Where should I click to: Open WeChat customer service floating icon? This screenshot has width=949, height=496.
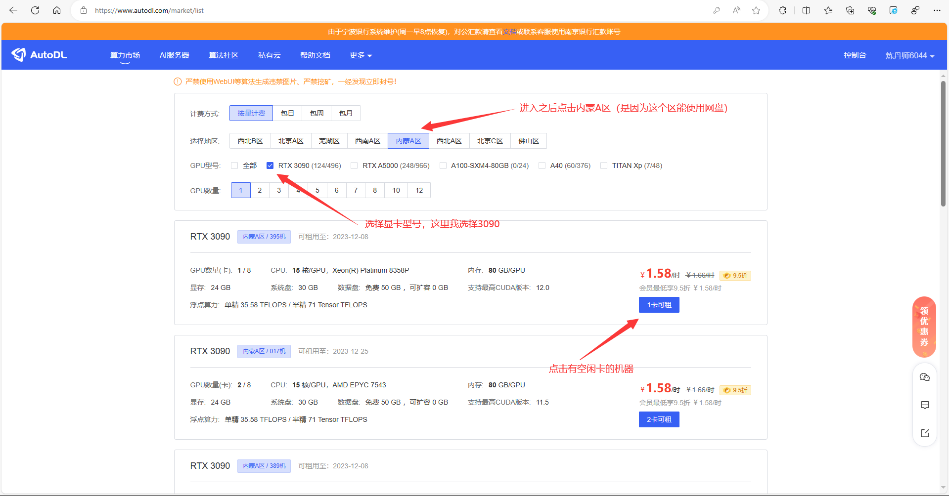(925, 377)
